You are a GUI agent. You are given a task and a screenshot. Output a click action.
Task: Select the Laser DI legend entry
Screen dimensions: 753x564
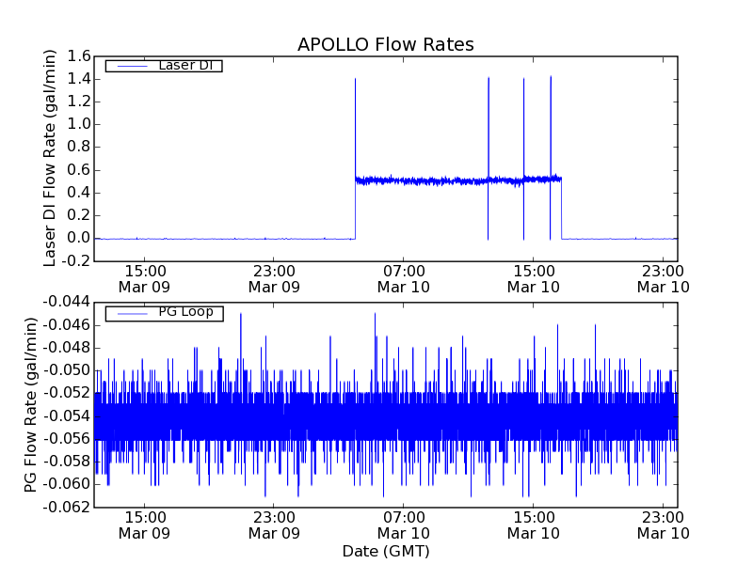pyautogui.click(x=164, y=66)
